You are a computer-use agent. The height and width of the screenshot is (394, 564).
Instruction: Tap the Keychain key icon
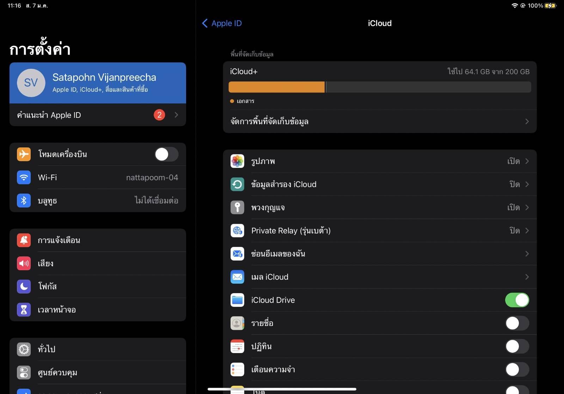[x=237, y=207]
